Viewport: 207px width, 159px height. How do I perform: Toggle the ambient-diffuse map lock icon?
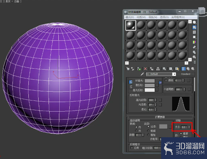[161, 83]
